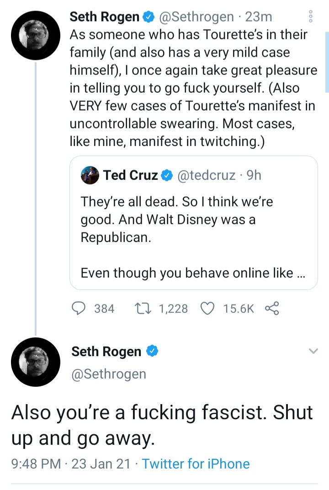Tap the 15.6K likes count
Image resolution: width=329 pixels, height=490 pixels.
[238, 309]
